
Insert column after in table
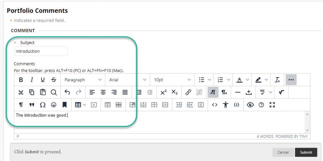[190, 105]
